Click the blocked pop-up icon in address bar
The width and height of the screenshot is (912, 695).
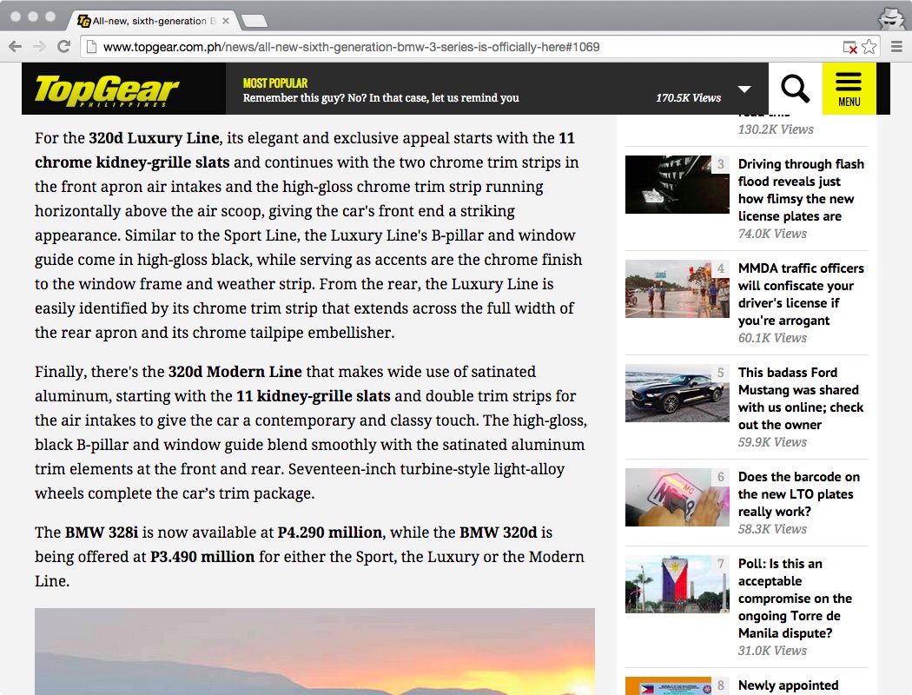pos(849,47)
